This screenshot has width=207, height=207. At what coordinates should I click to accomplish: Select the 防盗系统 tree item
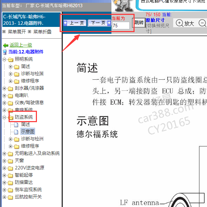24,117
